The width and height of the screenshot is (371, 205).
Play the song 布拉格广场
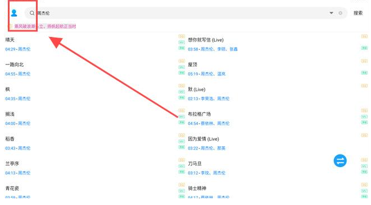tap(199, 114)
